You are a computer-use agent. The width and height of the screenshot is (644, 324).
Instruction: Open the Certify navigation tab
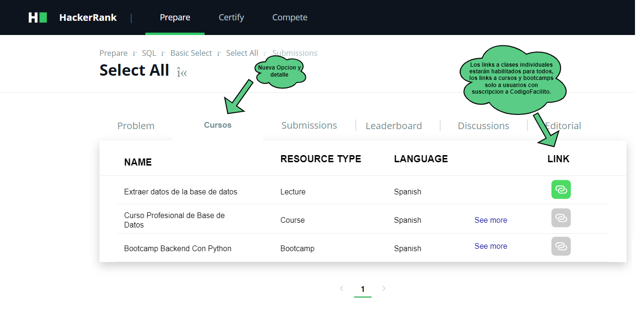coord(231,18)
